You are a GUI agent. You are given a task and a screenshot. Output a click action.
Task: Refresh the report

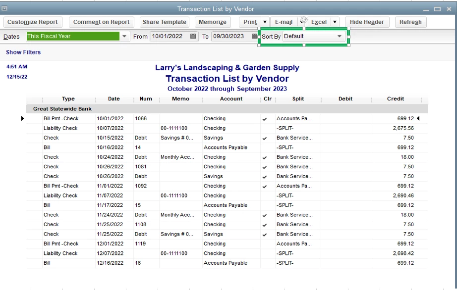[x=410, y=22]
